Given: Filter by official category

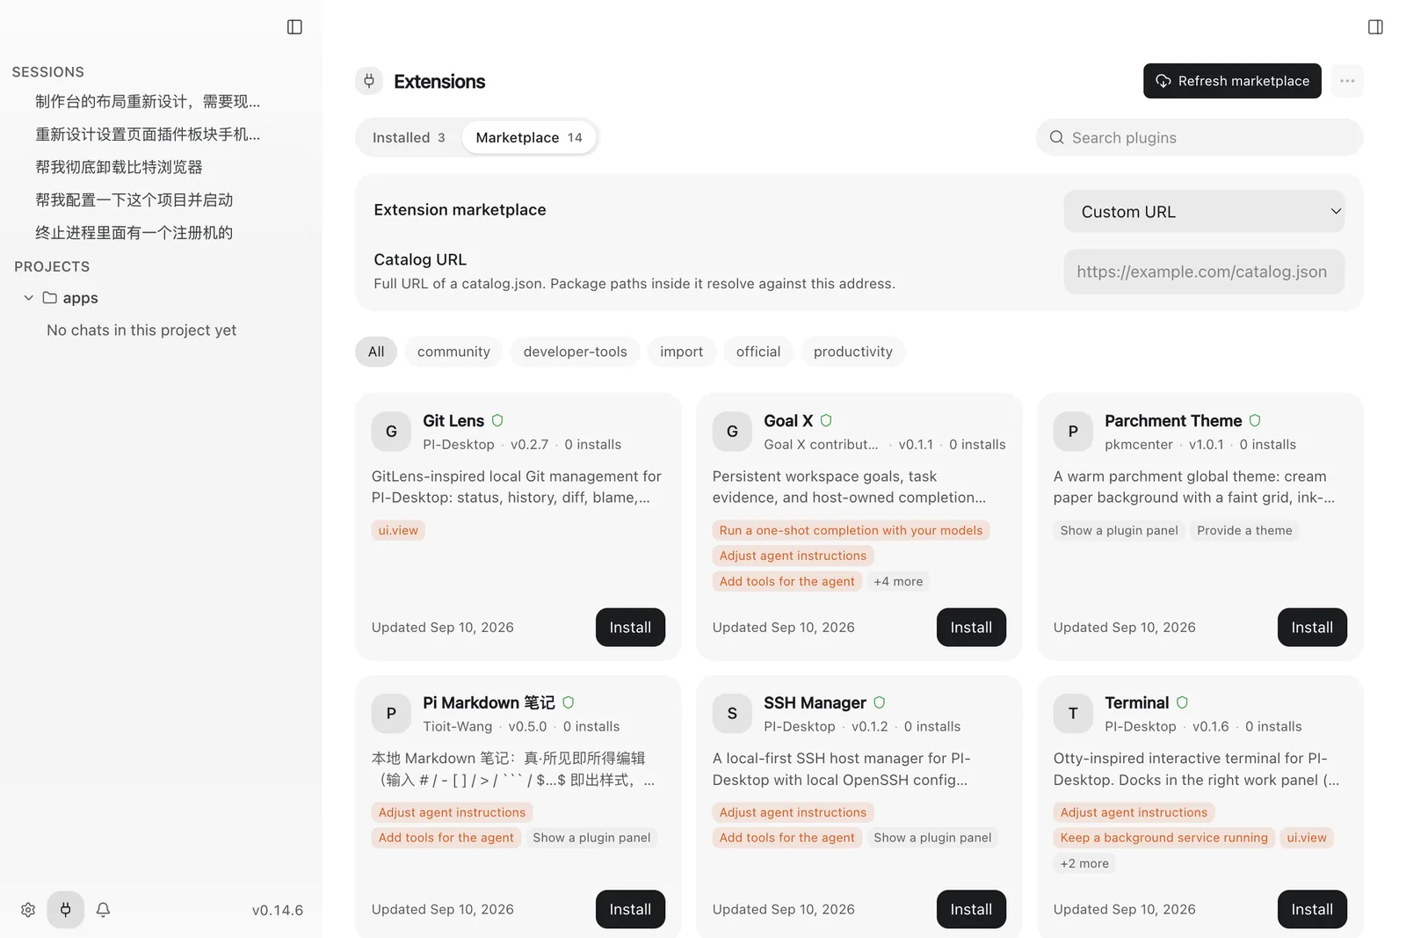Looking at the screenshot, I should [758, 352].
